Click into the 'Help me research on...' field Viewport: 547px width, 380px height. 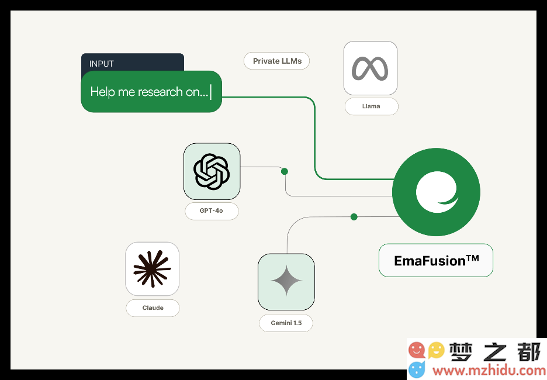(x=151, y=92)
